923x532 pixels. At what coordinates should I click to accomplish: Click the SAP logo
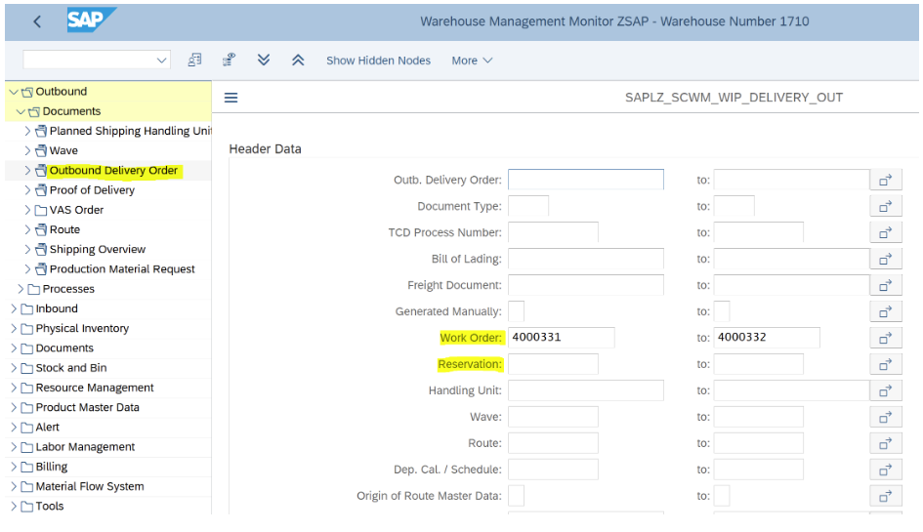(91, 20)
